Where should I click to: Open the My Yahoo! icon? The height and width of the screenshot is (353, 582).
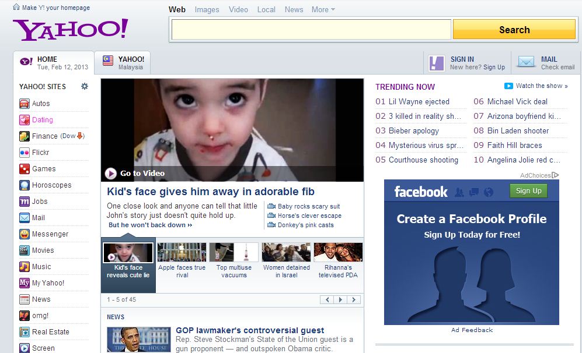point(25,283)
